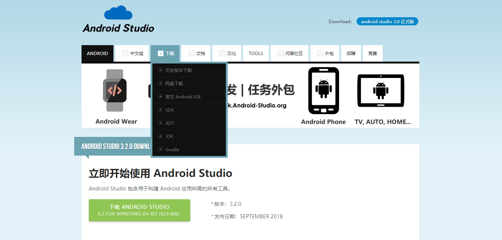Click the Android Phone device icon
The width and height of the screenshot is (502, 240).
324,91
